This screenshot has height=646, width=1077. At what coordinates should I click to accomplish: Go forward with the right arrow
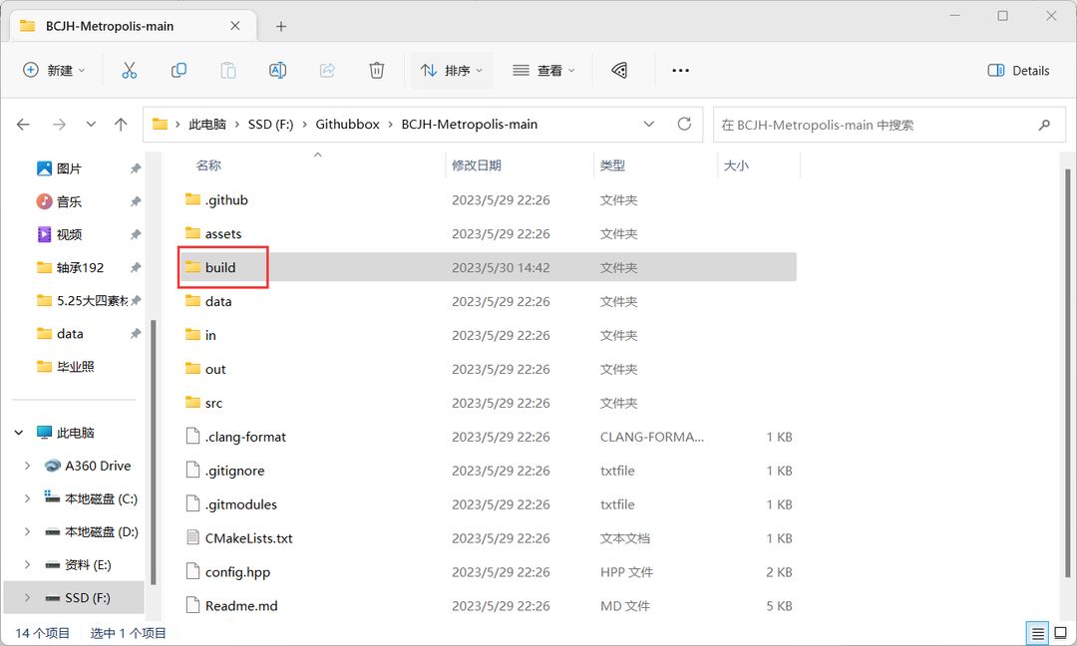(59, 125)
